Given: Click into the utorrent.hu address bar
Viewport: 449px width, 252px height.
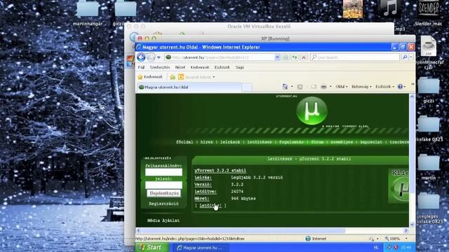Looking at the screenshot, I should 220,57.
